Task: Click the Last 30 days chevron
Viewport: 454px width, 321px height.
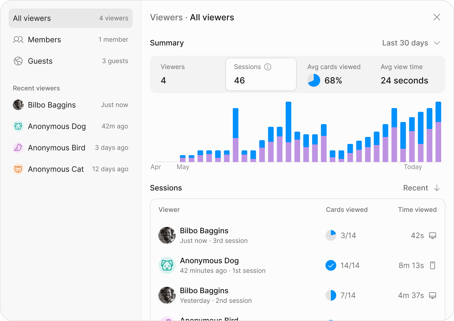Action: (x=437, y=43)
